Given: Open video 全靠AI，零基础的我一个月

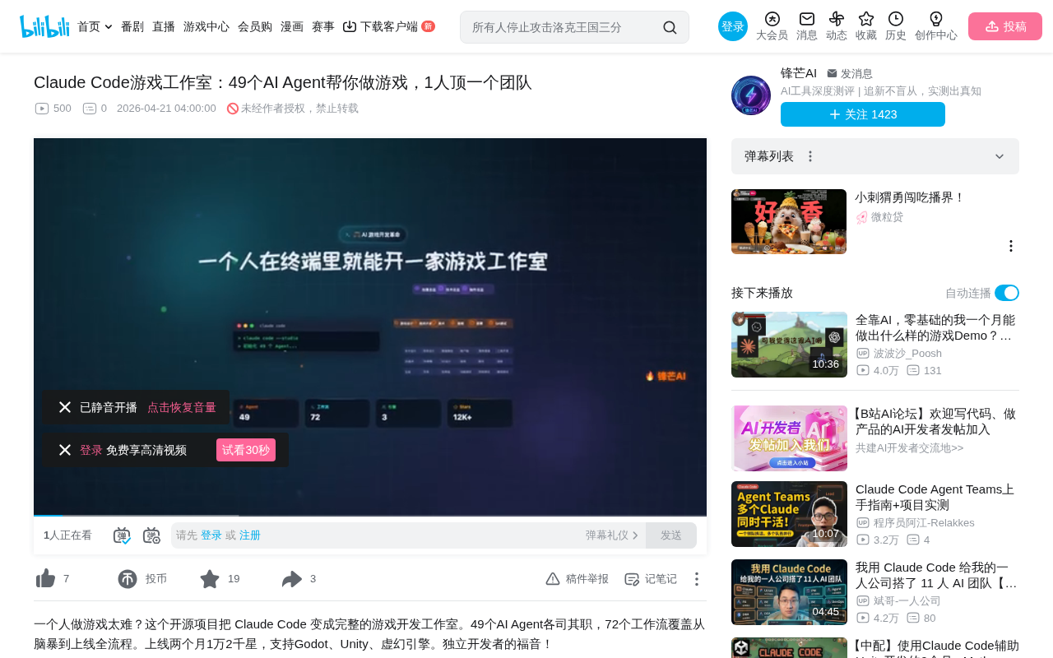Looking at the screenshot, I should (937, 327).
